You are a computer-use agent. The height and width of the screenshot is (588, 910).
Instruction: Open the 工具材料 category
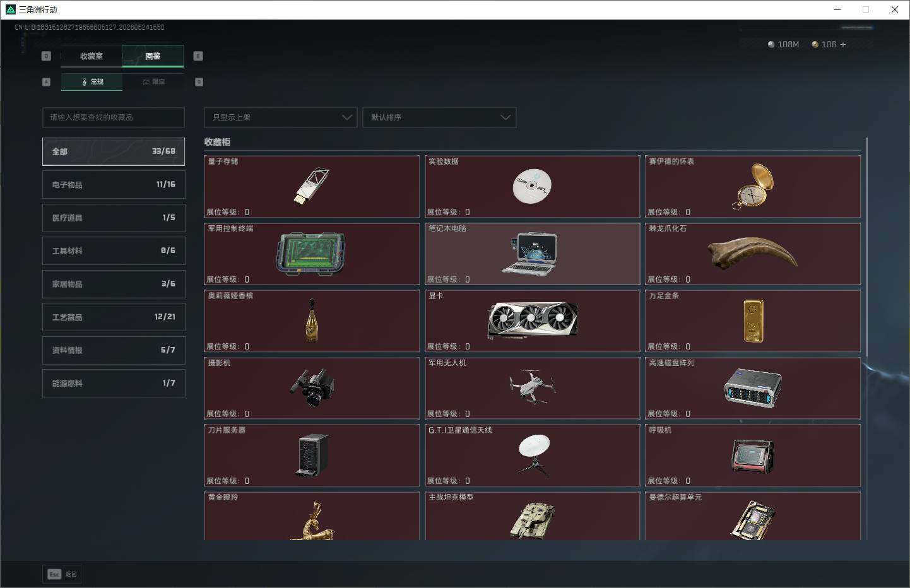pyautogui.click(x=114, y=250)
